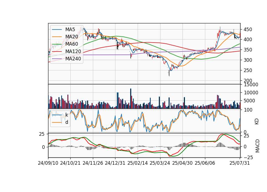Click the 'd' legend label in KD panel

(x=67, y=122)
